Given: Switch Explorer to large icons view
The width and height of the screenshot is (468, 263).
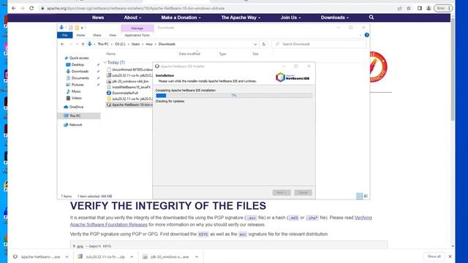Looking at the screenshot, I should [x=366, y=196].
